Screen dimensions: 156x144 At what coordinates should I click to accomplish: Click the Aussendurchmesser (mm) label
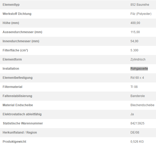click(22, 32)
